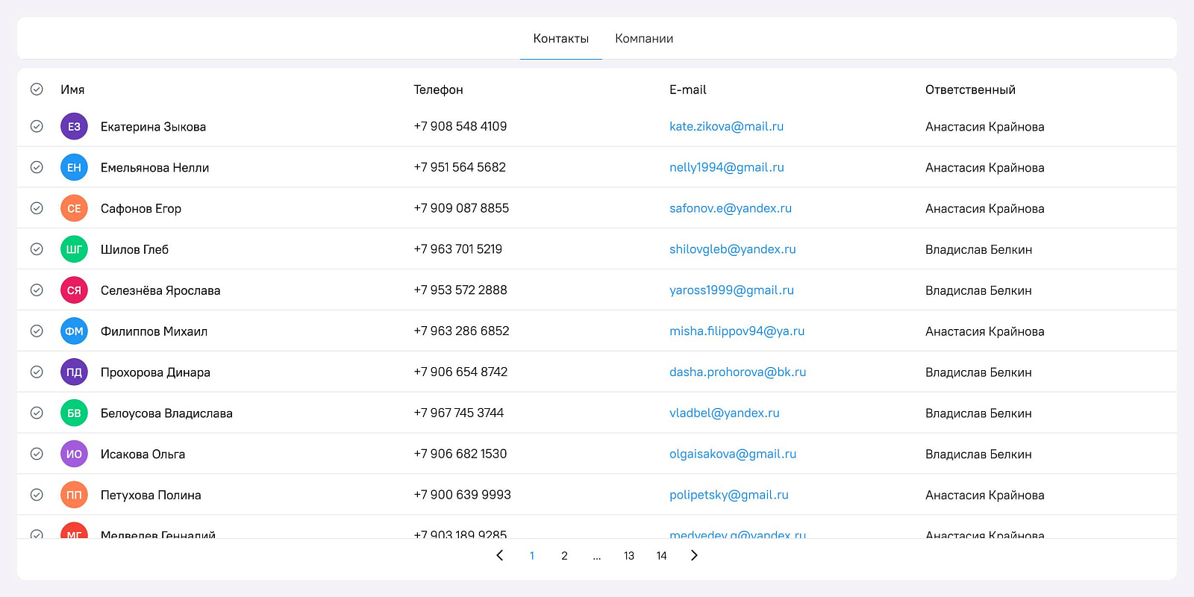Viewport: 1194px width, 597px height.
Task: Open contact name Филиппов Михаил
Action: coord(154,331)
